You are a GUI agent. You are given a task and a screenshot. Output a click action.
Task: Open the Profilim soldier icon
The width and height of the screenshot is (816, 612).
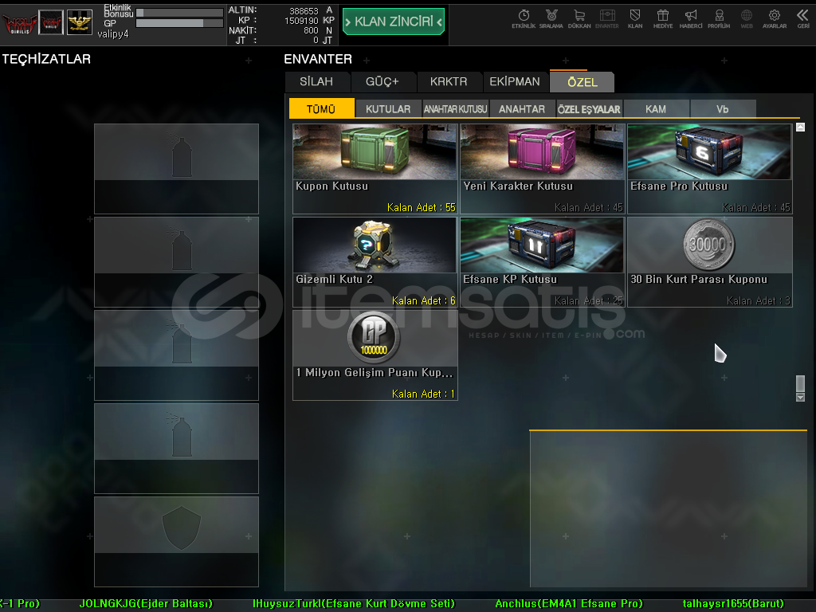[x=719, y=19]
